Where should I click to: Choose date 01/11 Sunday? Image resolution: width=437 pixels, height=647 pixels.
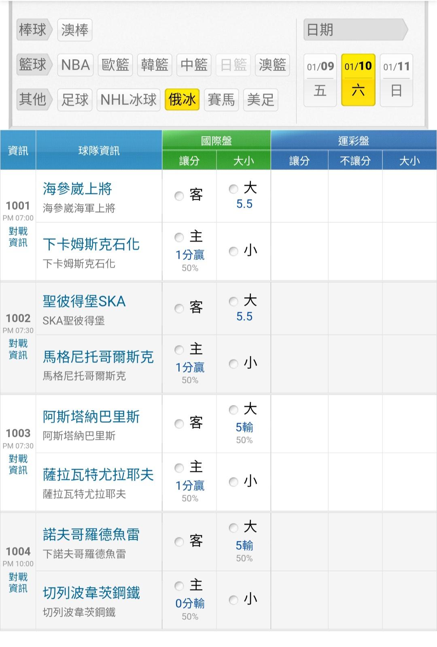pos(396,80)
